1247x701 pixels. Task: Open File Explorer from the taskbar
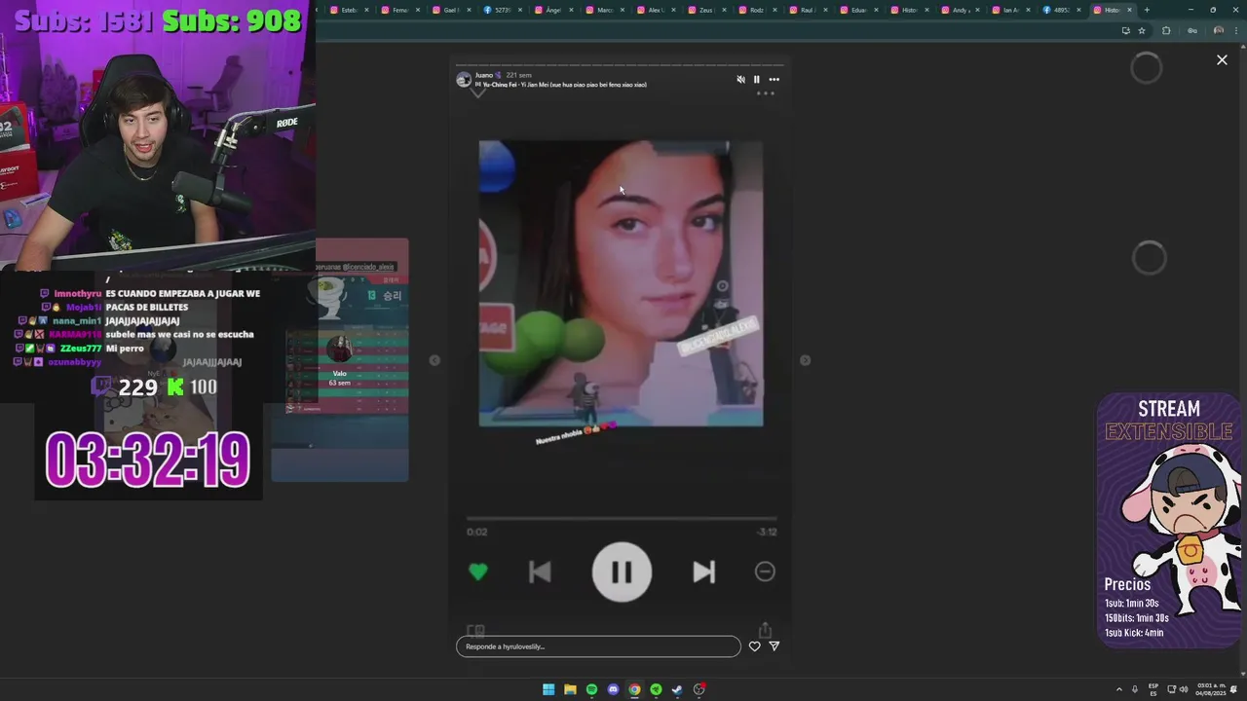tap(570, 689)
